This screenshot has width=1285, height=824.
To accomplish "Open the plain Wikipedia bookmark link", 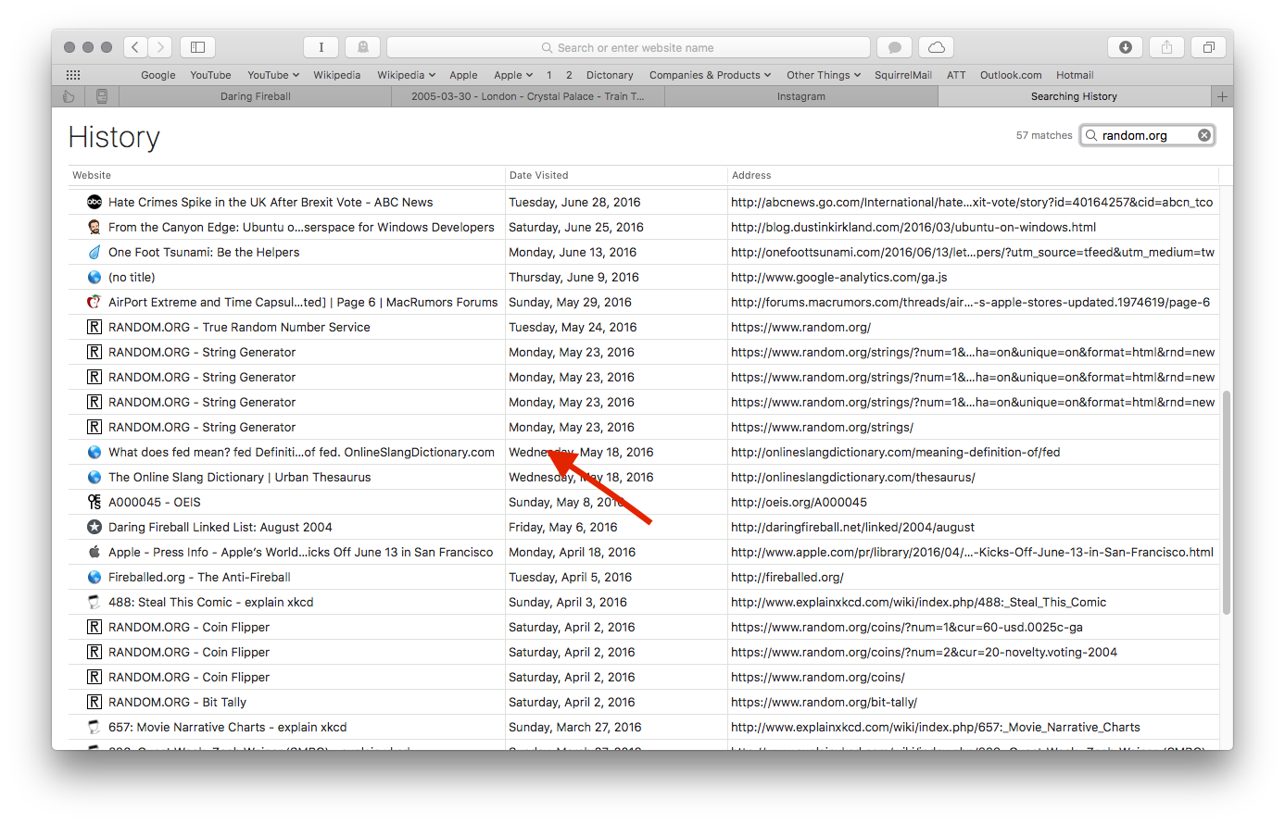I will coord(336,75).
